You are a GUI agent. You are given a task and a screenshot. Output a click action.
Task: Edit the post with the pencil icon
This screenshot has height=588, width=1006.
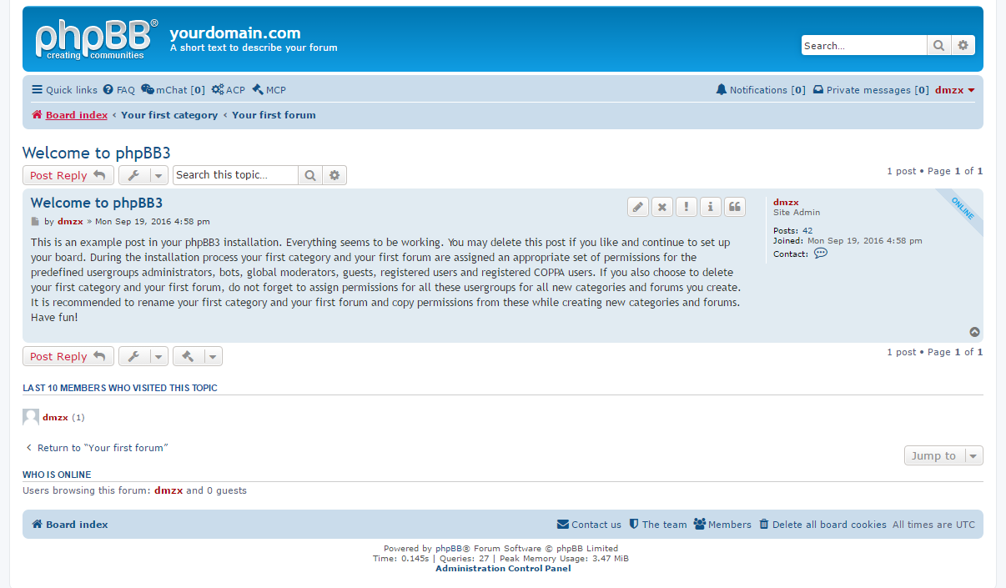(637, 207)
